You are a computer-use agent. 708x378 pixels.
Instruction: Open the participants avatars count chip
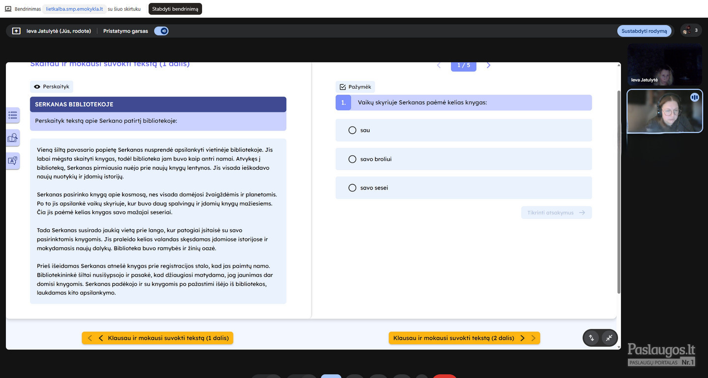[x=691, y=30]
